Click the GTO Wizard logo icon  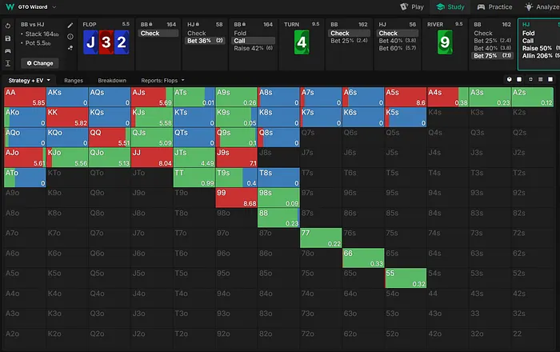pyautogui.click(x=10, y=6)
